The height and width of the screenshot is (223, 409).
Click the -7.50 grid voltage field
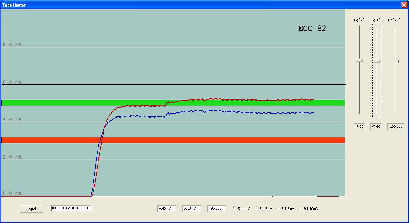click(x=360, y=127)
